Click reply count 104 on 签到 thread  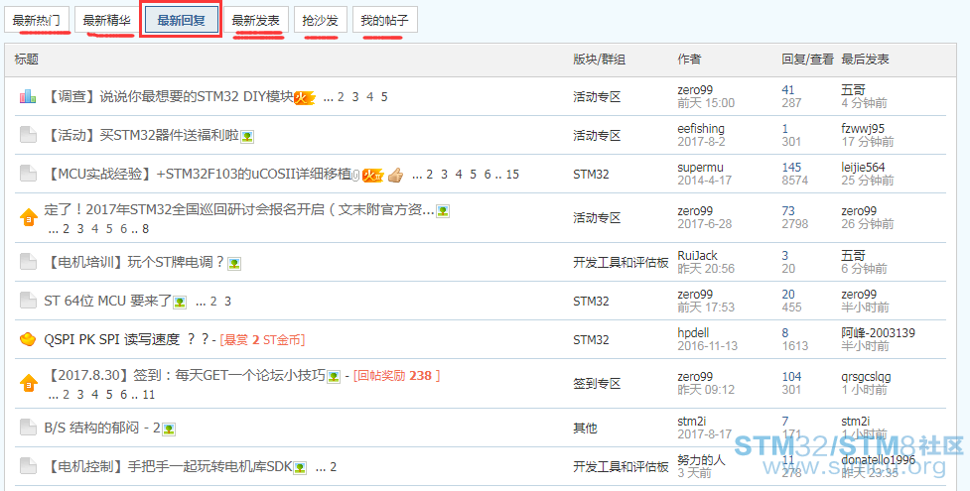tap(791, 377)
